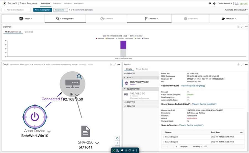Image resolution: width=249 pixels, height=153 pixels.
Task: Select the My Environment (2) tab
Action: pyautogui.click(x=13, y=32)
